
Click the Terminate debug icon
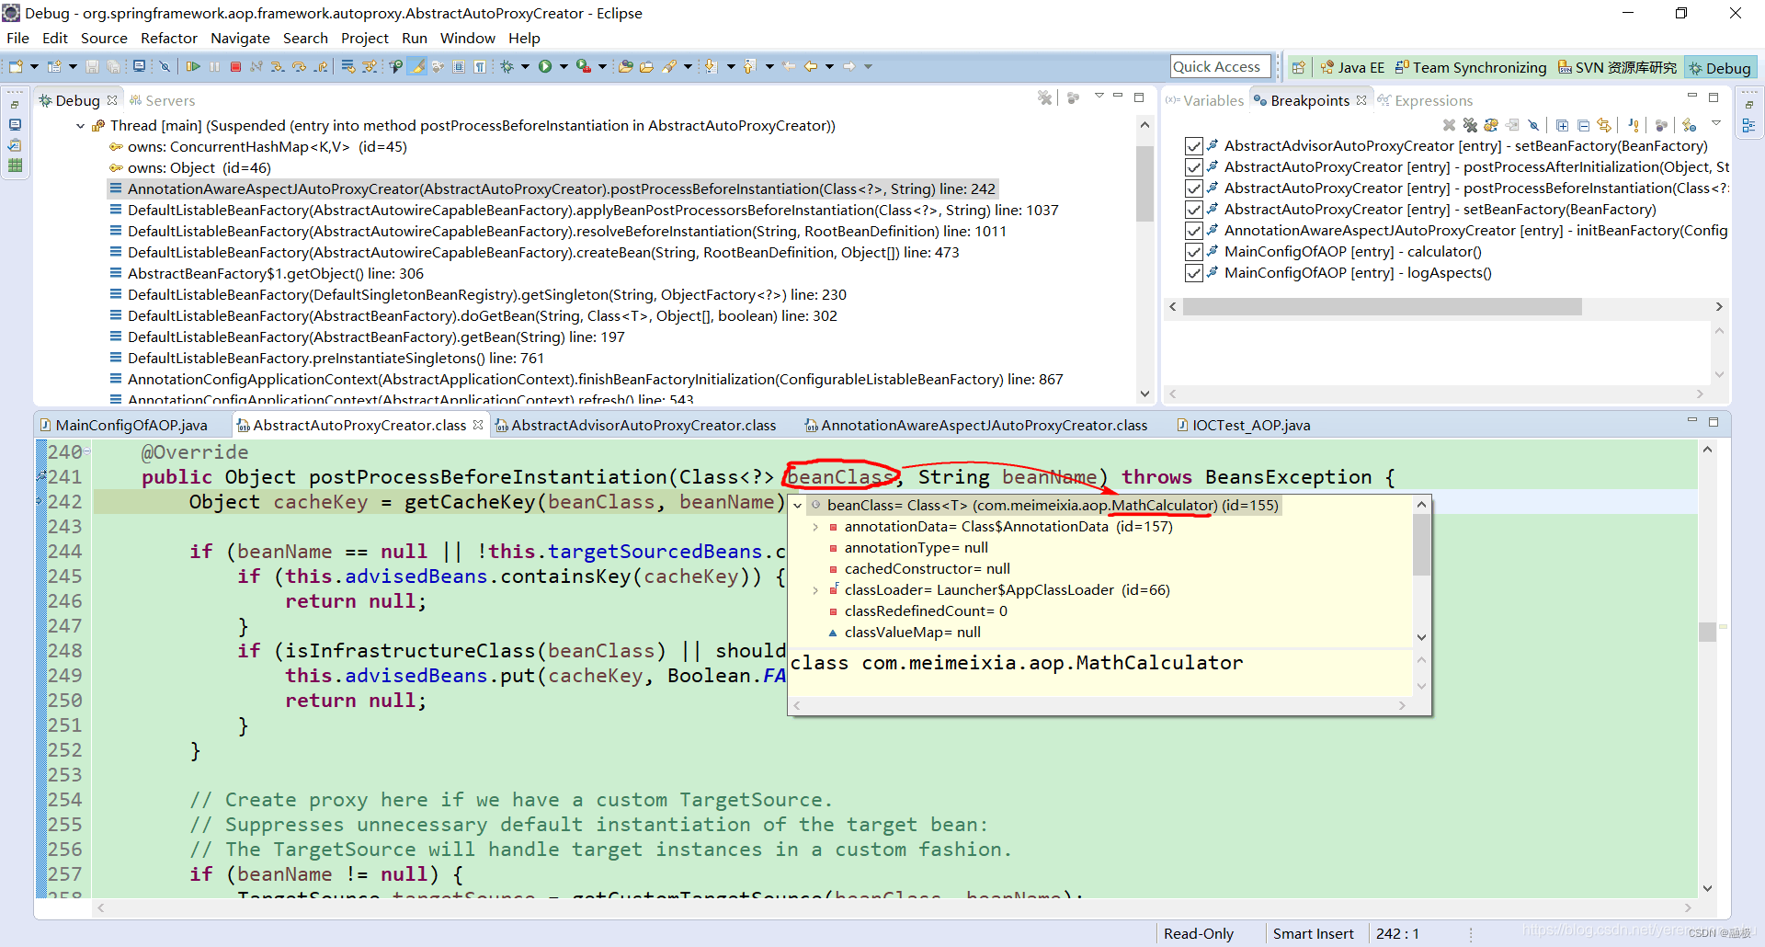pyautogui.click(x=235, y=66)
